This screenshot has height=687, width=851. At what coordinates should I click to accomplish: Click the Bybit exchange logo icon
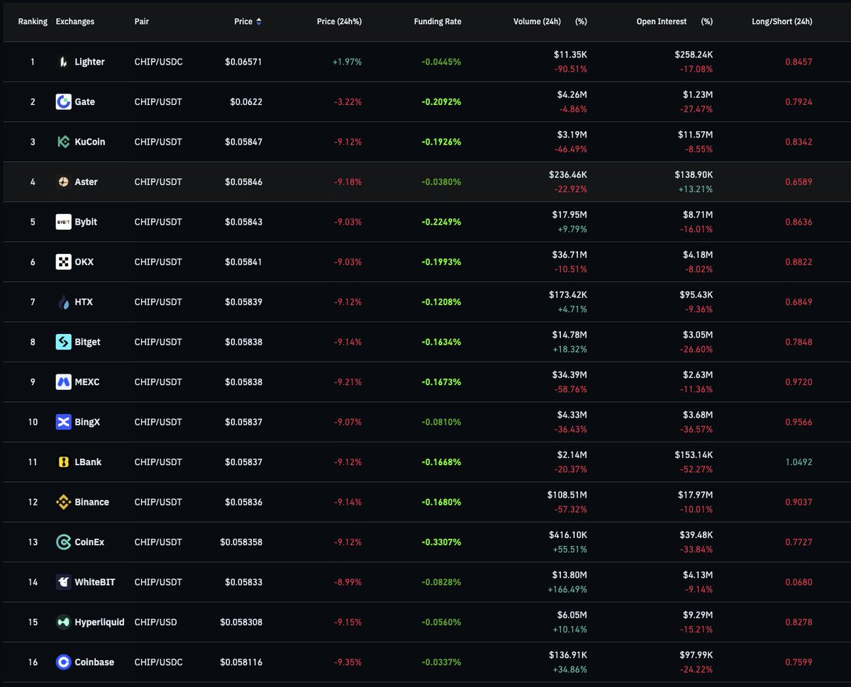63,222
